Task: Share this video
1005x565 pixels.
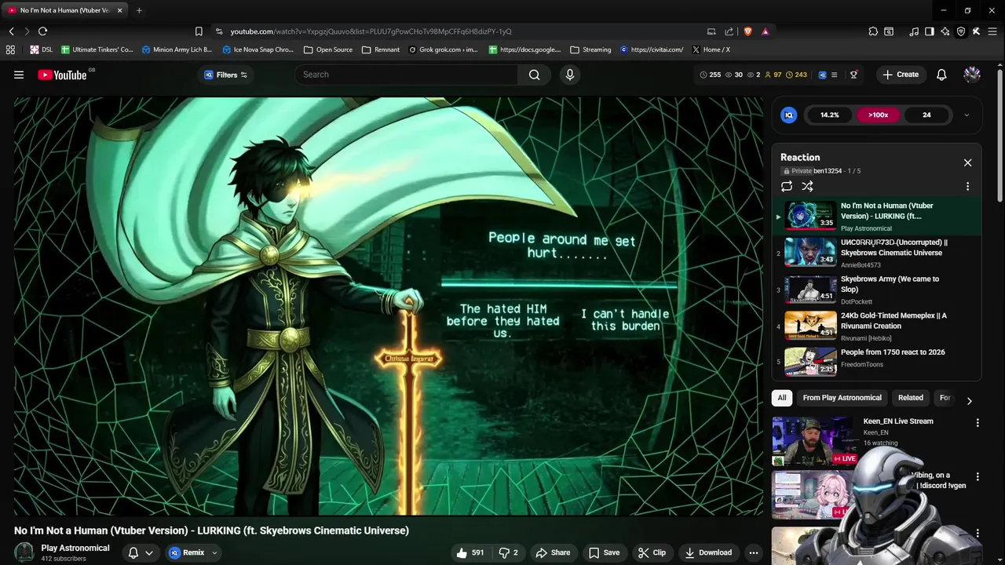Action: (553, 552)
